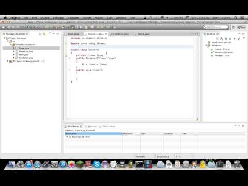Image resolution: width=248 pixels, height=186 pixels.
Task: Expand Renderer.java in Package Explorer
Action: tap(14, 58)
